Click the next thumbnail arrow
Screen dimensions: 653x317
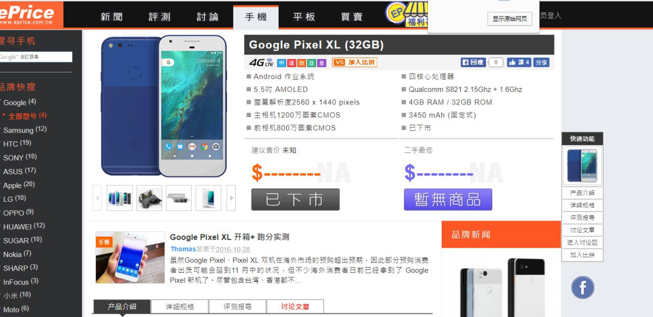pos(231,198)
